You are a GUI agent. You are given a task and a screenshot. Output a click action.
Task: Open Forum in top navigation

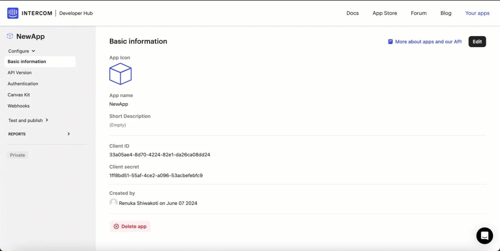click(x=418, y=13)
